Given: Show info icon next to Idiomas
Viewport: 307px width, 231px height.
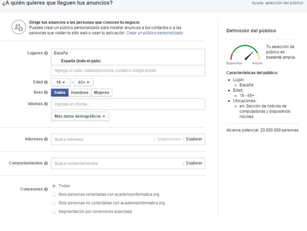Looking at the screenshot, I should (46, 104).
